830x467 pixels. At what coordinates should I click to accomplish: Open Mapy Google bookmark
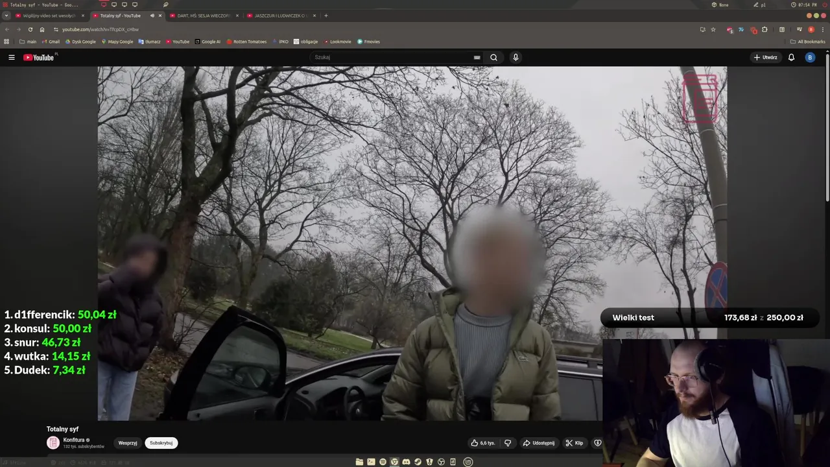click(117, 42)
